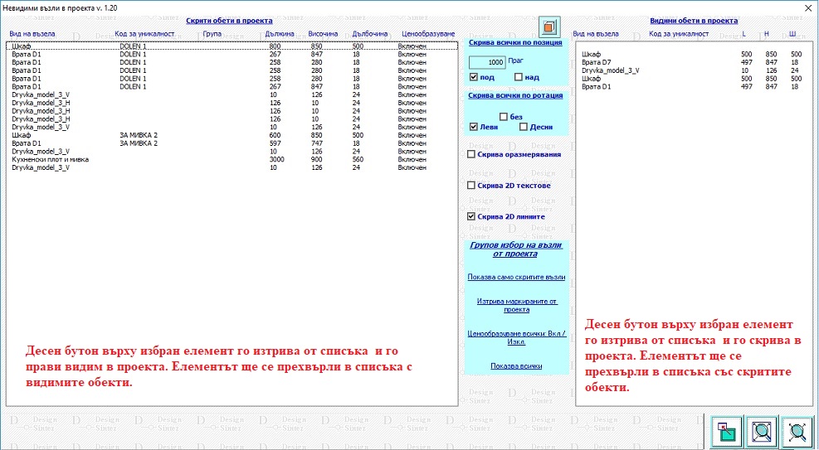Click the 'Видими обети в проекта' heading
The height and width of the screenshot is (450, 819).
point(694,21)
